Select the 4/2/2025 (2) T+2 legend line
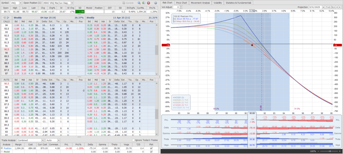This screenshot has height=154, width=343. tap(180, 102)
